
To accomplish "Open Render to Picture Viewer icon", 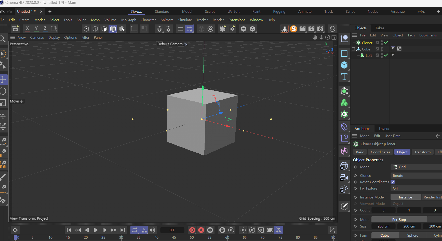I will pos(311,29).
